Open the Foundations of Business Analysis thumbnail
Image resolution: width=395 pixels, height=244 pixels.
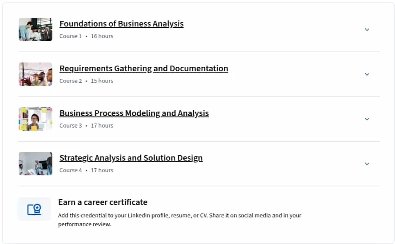point(36,29)
